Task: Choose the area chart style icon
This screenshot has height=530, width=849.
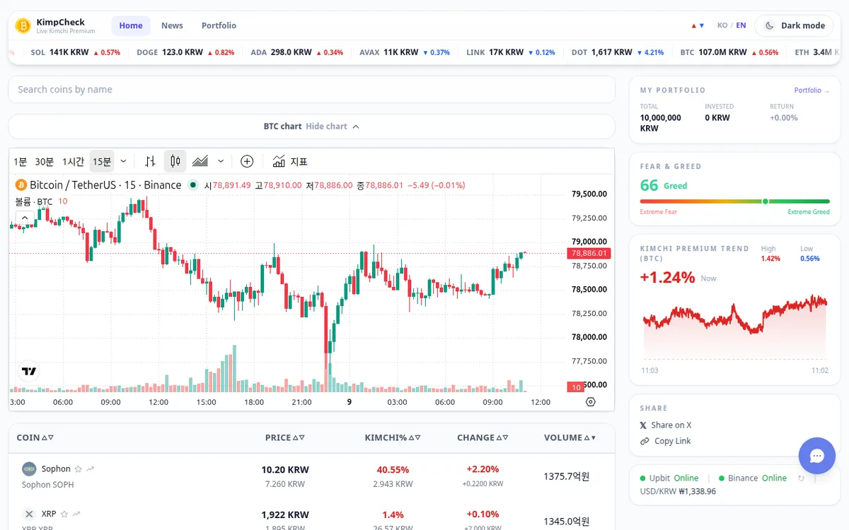Action: tap(200, 161)
